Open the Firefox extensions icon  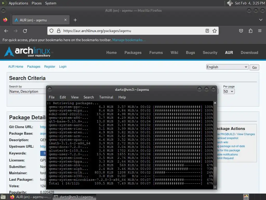tap(250, 31)
